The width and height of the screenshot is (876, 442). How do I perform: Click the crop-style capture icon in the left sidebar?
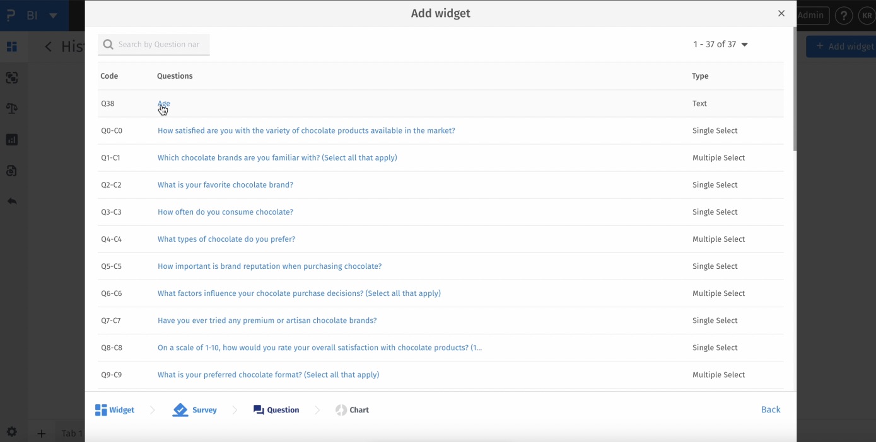pos(11,77)
